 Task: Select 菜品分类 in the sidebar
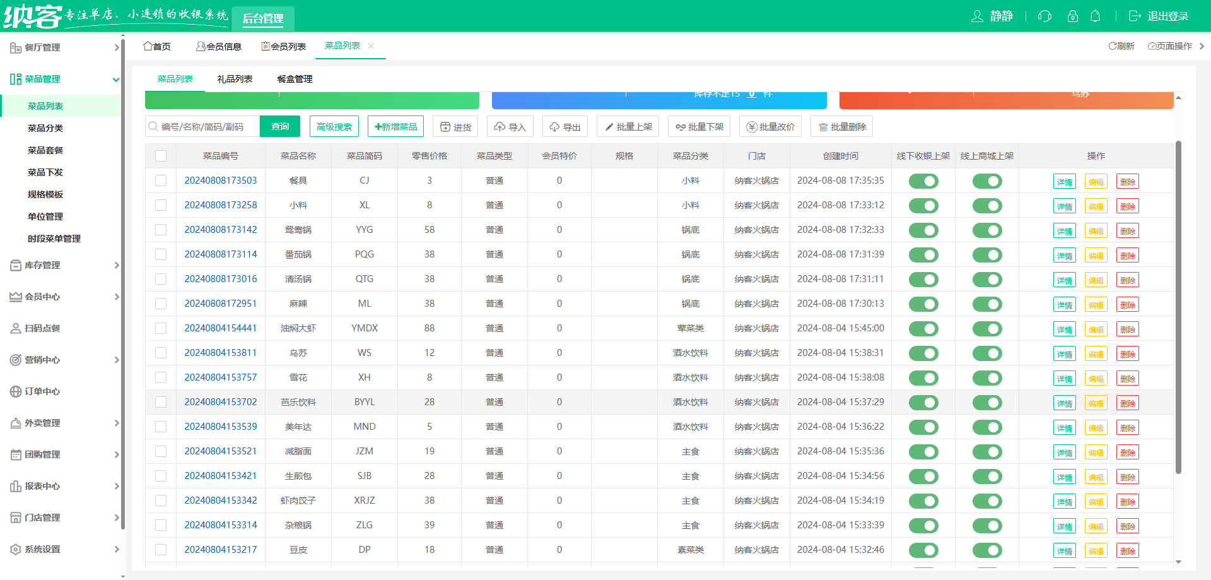45,128
